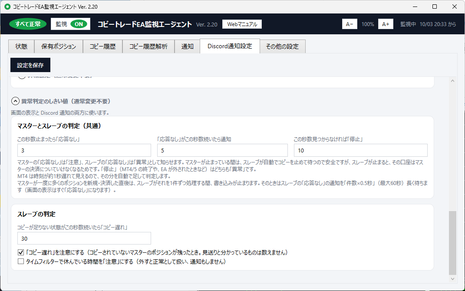Select the Discord通知設定 tab
This screenshot has height=291, width=465.
point(230,46)
